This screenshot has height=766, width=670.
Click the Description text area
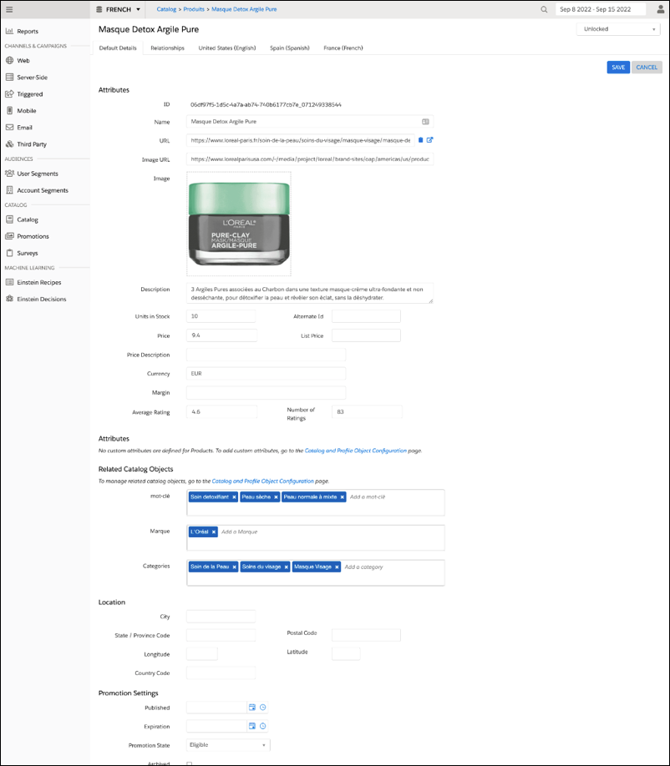coord(310,293)
